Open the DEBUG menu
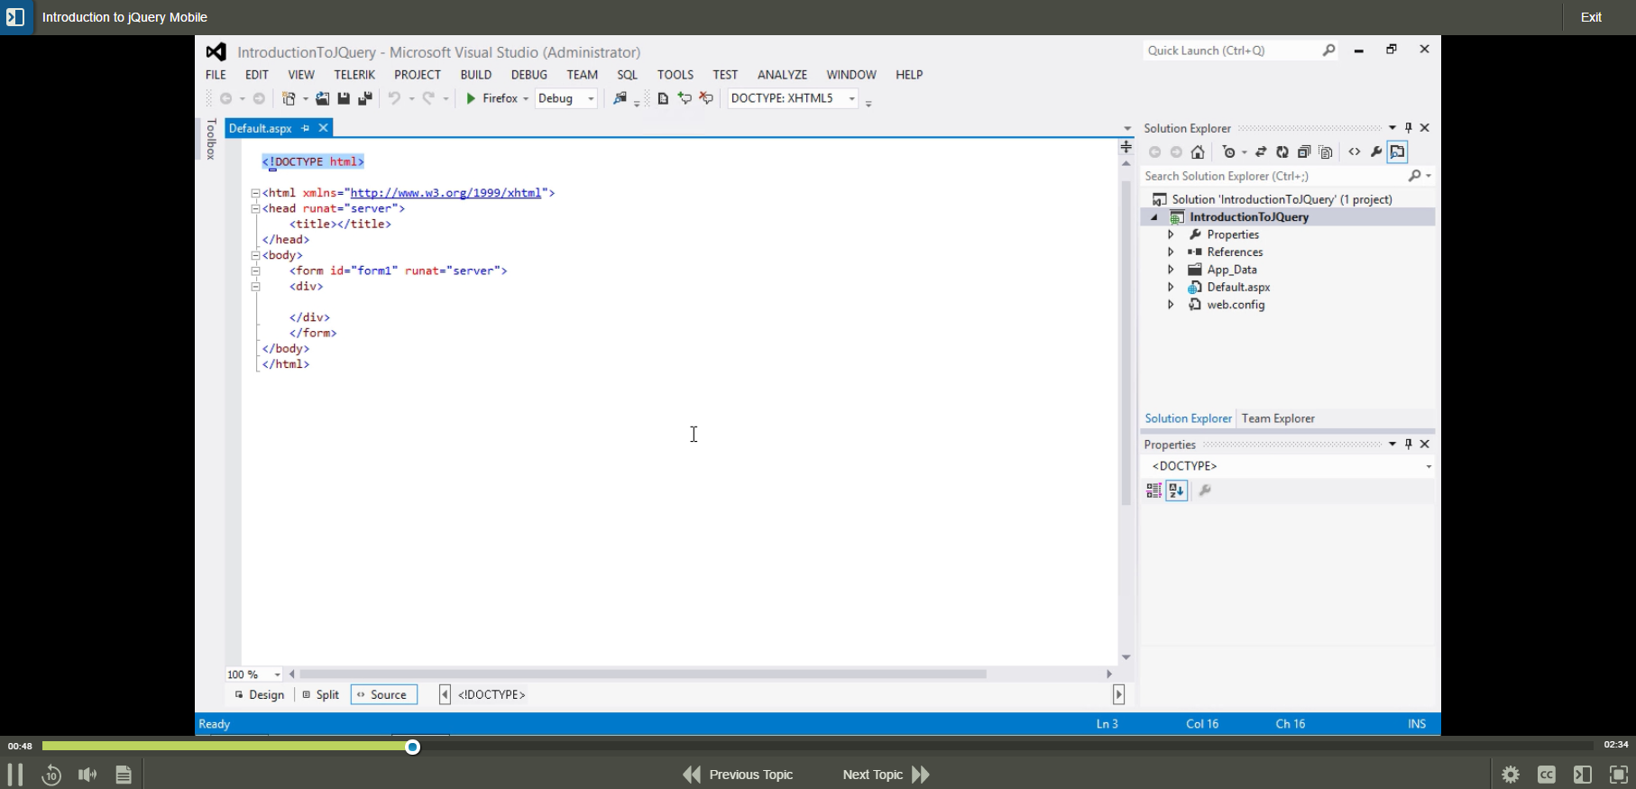 [529, 75]
